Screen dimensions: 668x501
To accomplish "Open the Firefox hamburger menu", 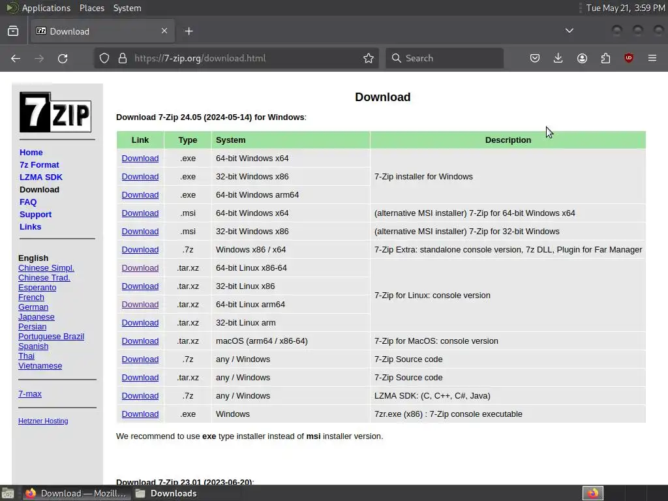I will (x=652, y=58).
